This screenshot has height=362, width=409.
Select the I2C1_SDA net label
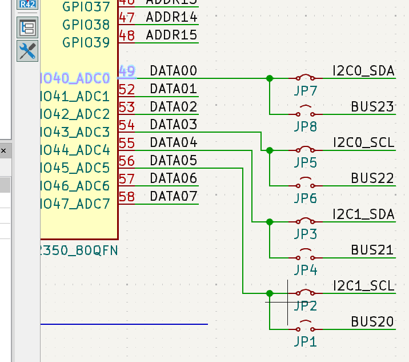(x=363, y=214)
